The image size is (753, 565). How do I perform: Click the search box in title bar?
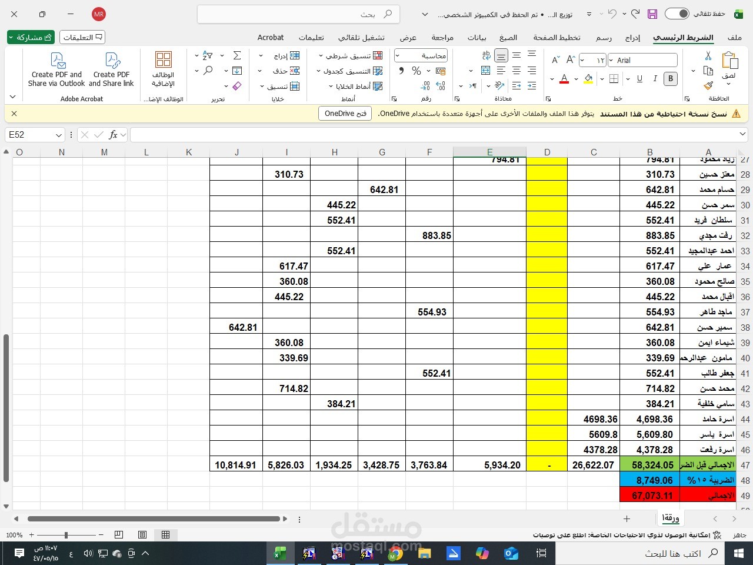298,14
